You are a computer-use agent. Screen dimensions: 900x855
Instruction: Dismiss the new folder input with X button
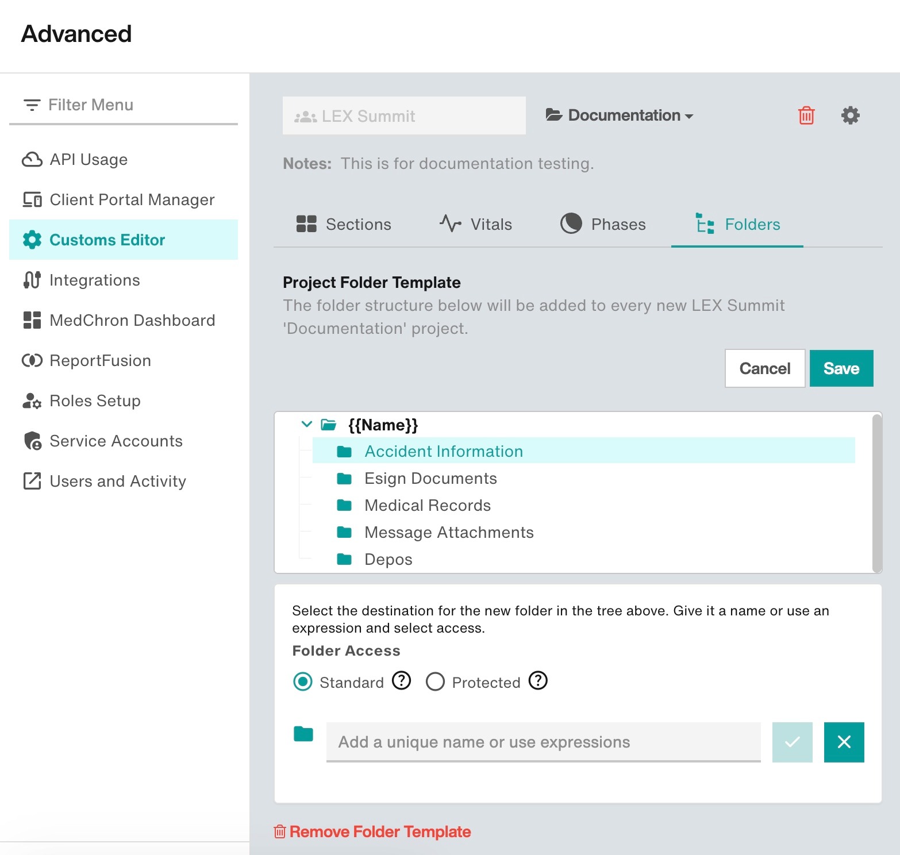pyautogui.click(x=844, y=742)
